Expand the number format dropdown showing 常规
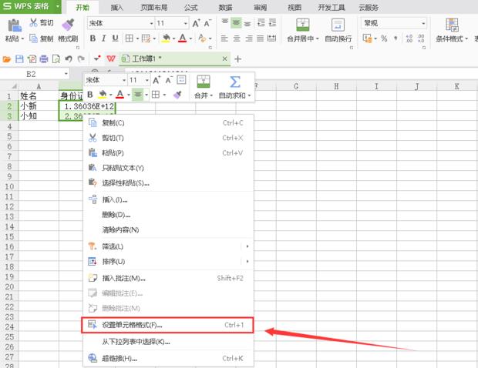Image resolution: width=478 pixels, height=368 pixels. (423, 23)
